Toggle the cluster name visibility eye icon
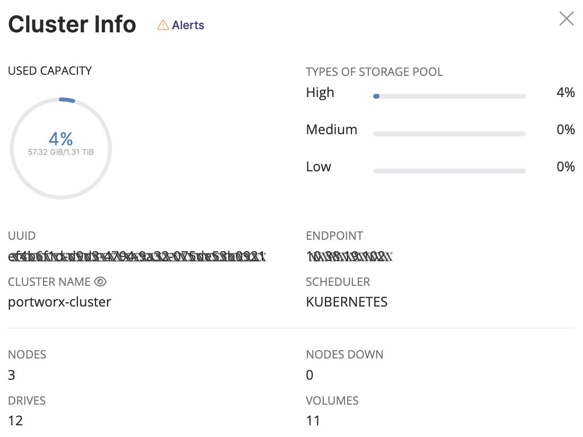Image resolution: width=583 pixels, height=437 pixels. coord(100,282)
